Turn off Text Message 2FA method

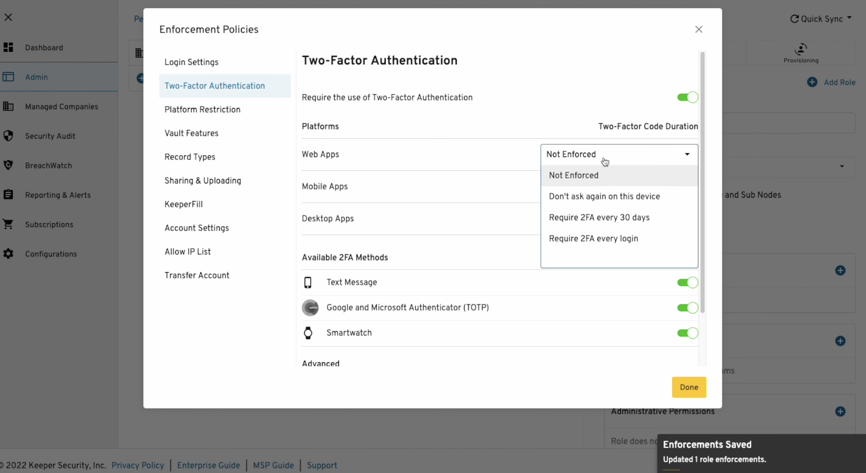[687, 282]
